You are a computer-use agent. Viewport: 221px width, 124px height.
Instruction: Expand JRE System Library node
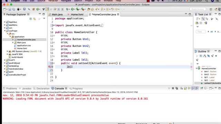coord(7,51)
